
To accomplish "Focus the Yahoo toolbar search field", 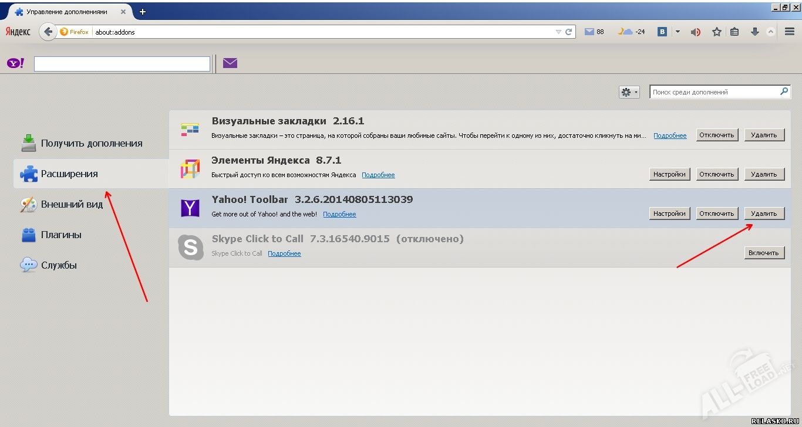I will click(122, 63).
